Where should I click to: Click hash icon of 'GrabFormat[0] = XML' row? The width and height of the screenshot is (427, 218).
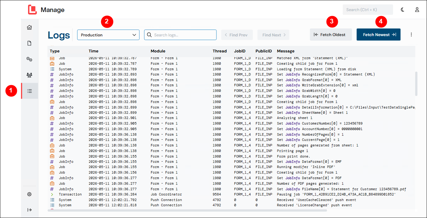point(52,80)
